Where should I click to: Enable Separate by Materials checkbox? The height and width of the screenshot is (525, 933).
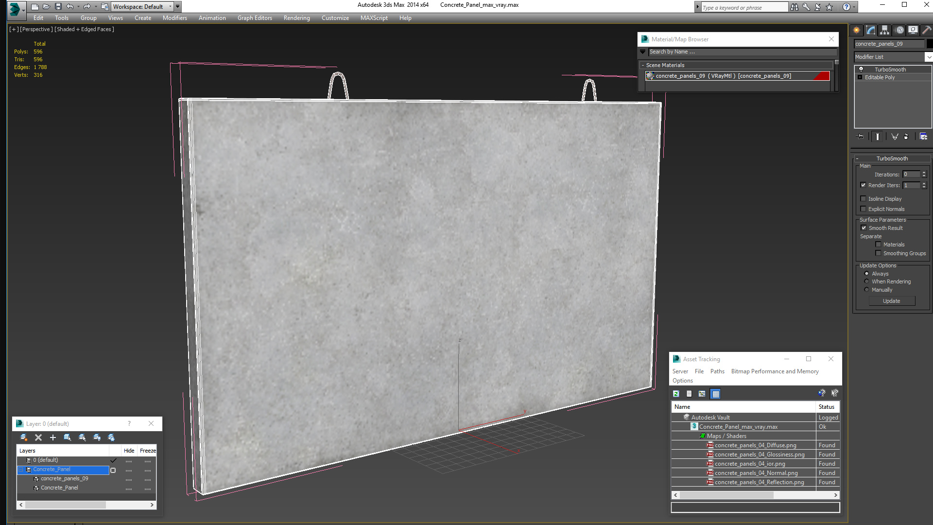[x=878, y=244]
